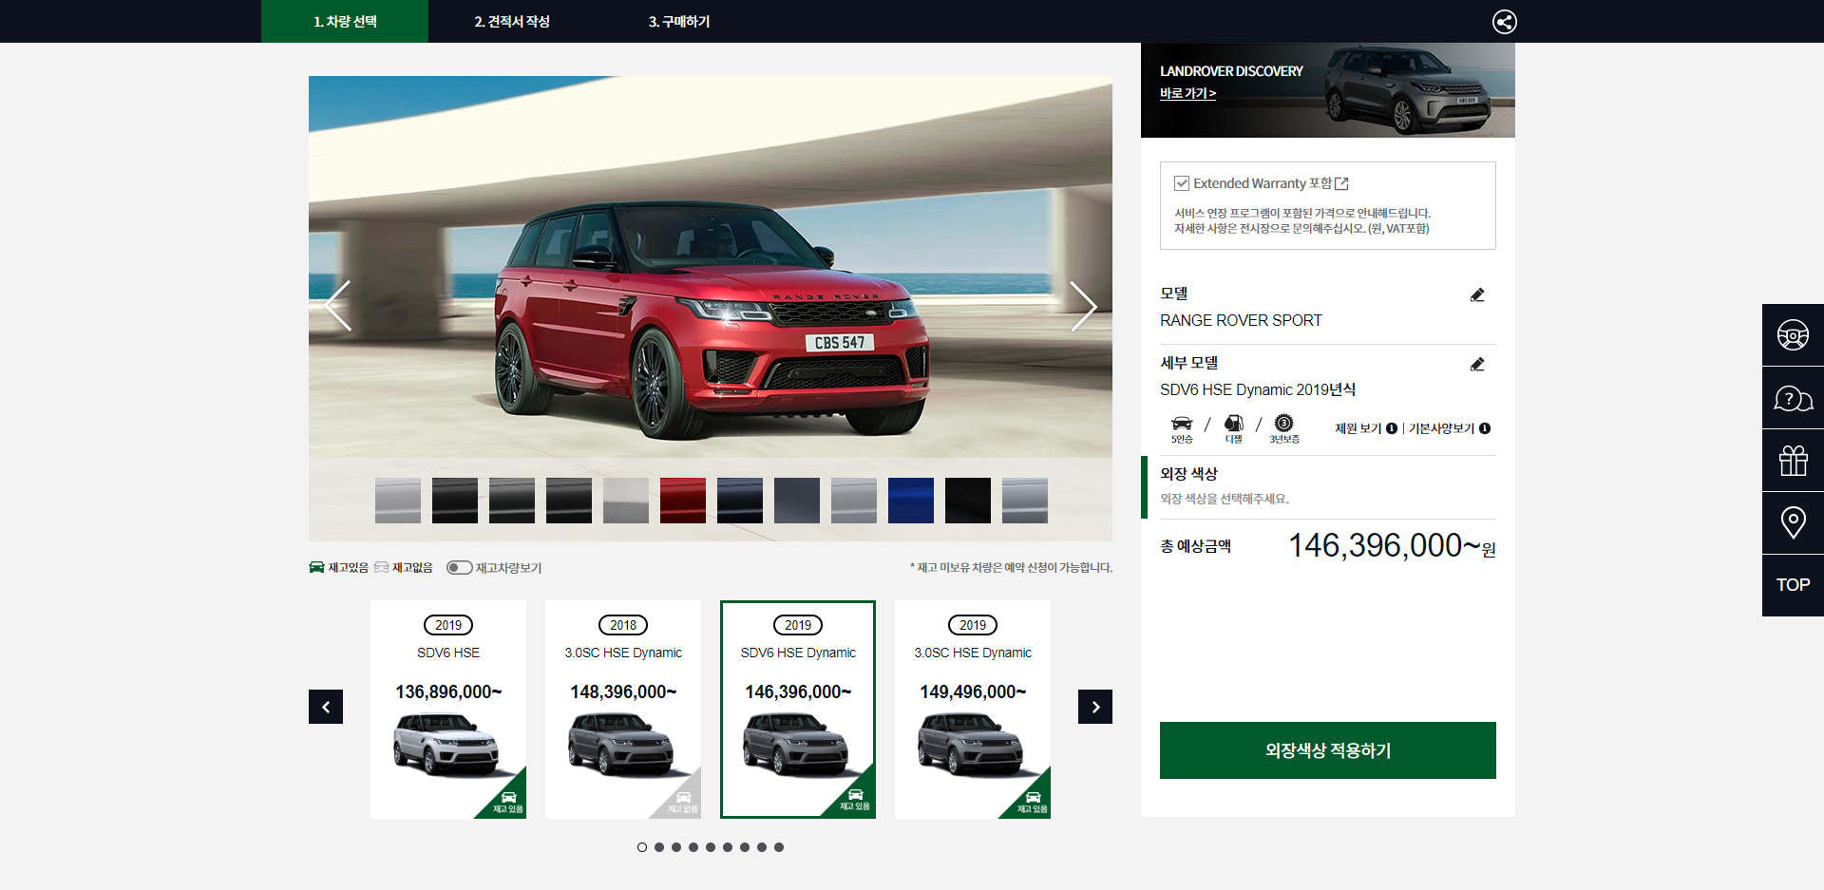Select the slate grey color swatch

point(797,501)
